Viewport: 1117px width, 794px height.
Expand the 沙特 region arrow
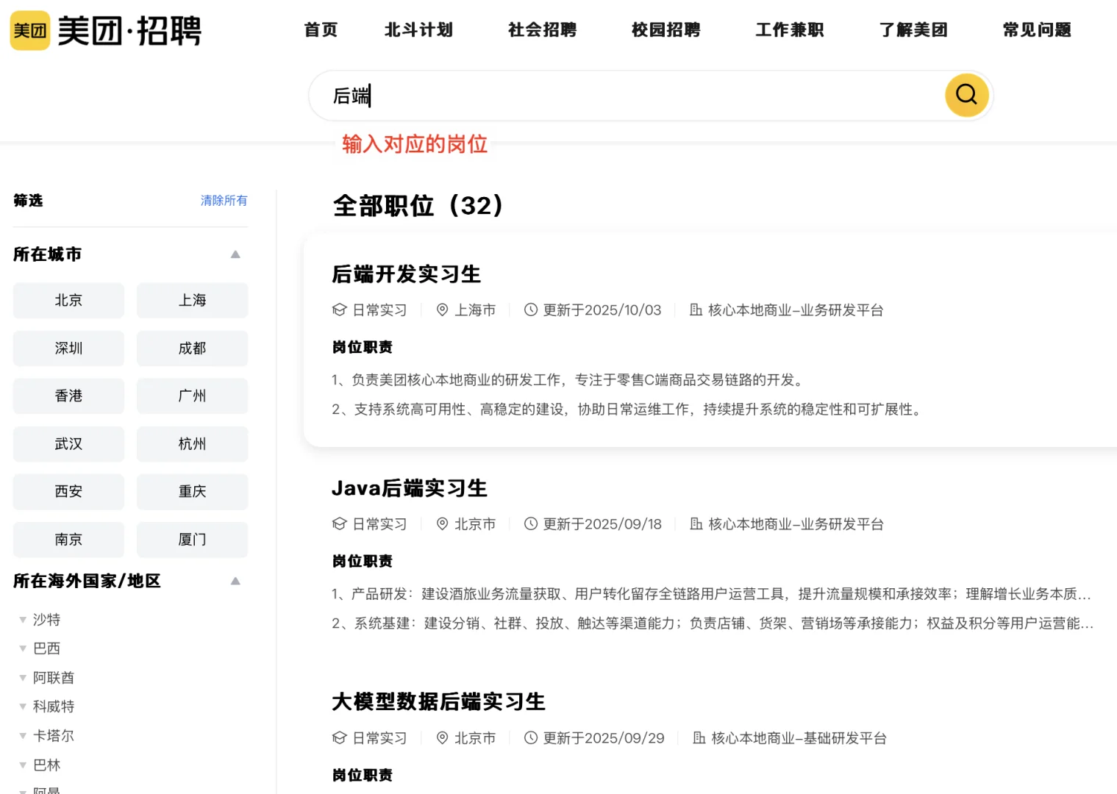pyautogui.click(x=23, y=620)
